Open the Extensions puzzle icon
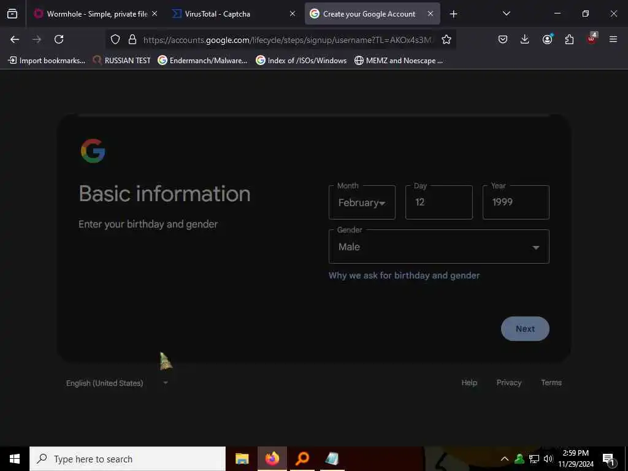 pyautogui.click(x=569, y=39)
